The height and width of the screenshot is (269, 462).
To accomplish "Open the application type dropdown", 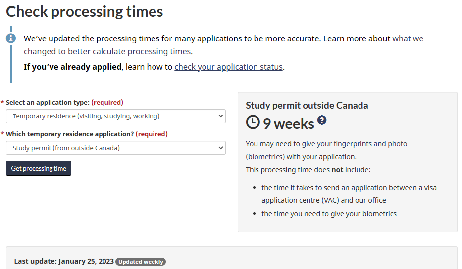I will pos(116,116).
